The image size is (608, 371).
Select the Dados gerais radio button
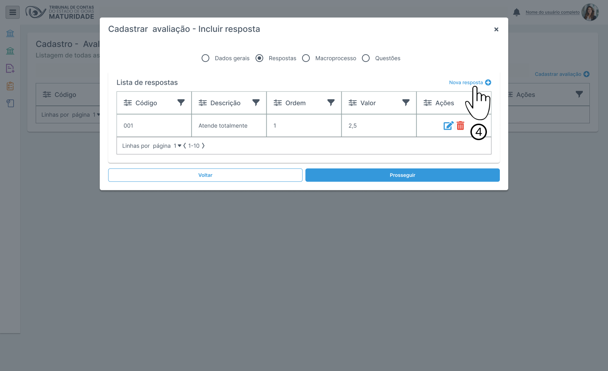tap(205, 58)
